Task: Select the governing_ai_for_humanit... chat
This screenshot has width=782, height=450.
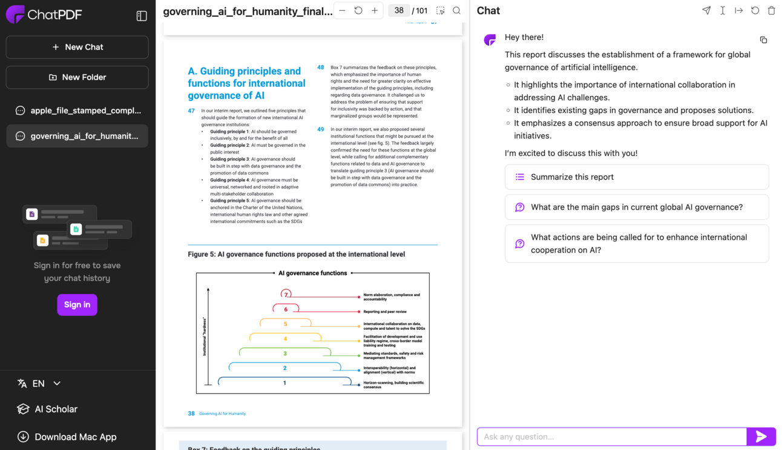Action: click(77, 136)
